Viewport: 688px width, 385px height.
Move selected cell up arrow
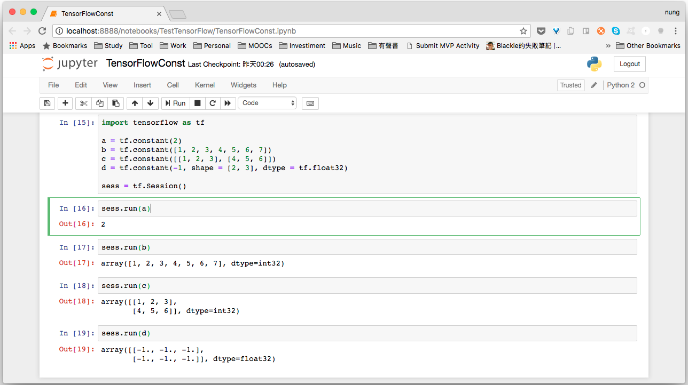(135, 103)
